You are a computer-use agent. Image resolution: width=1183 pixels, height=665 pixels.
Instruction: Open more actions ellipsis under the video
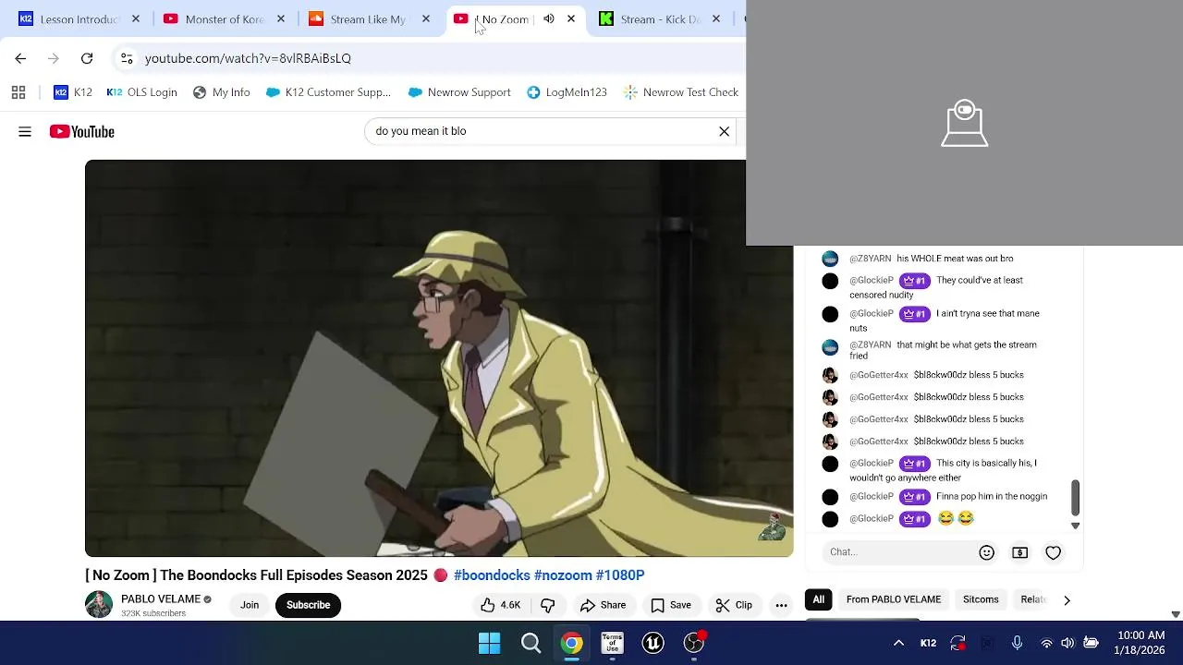[781, 605]
